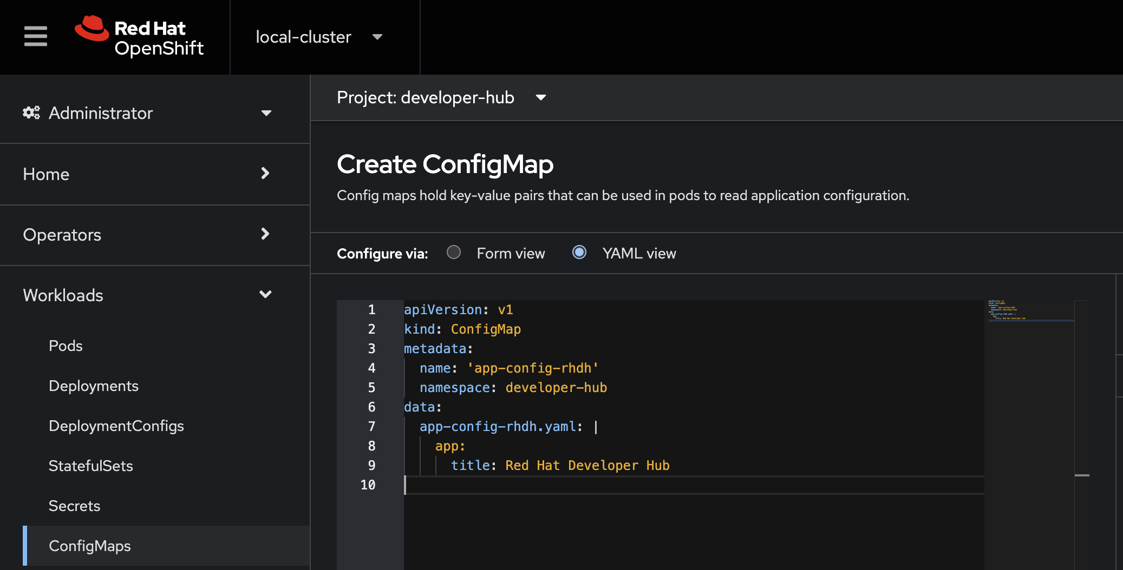The height and width of the screenshot is (570, 1123).
Task: Click line number 5 in the gutter
Action: [371, 388]
